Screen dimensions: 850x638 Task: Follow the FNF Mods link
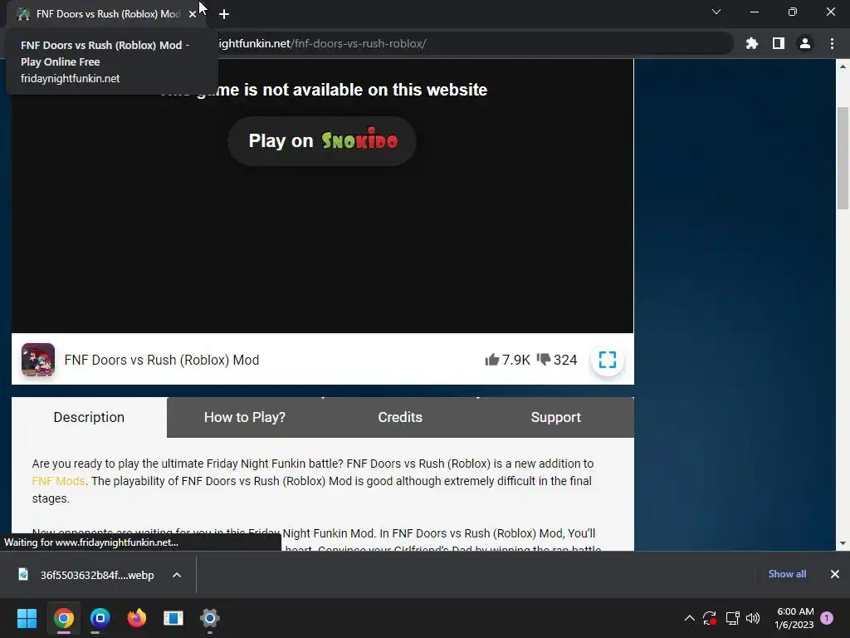pyautogui.click(x=59, y=481)
